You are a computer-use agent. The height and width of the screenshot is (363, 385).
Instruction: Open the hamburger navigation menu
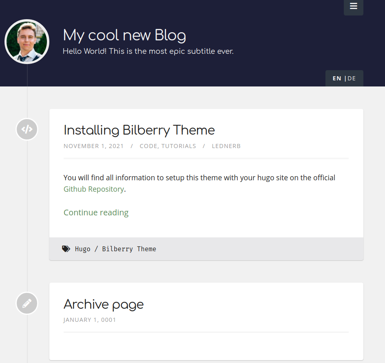353,6
